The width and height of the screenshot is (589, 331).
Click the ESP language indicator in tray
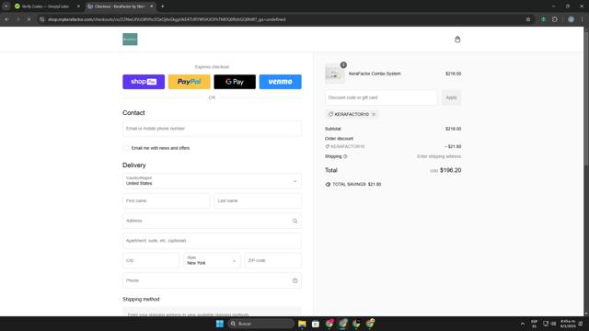pos(534,324)
